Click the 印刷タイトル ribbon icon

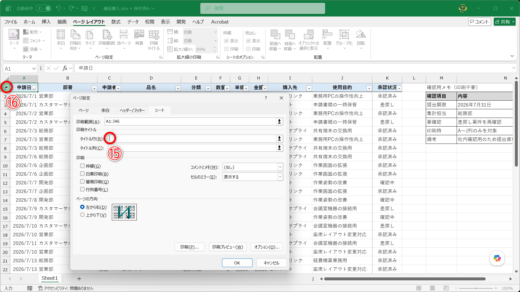pos(154,40)
